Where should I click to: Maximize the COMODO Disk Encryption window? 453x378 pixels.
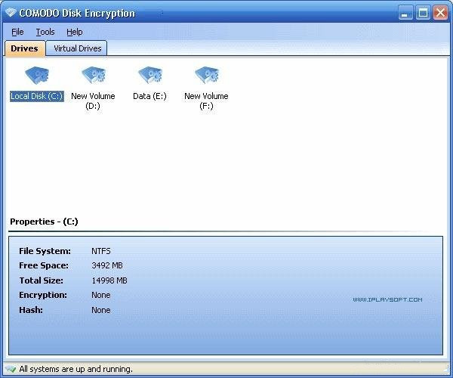click(x=423, y=13)
